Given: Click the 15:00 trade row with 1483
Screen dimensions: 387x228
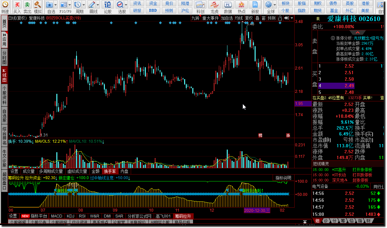Looking at the screenshot, I should point(348,214).
